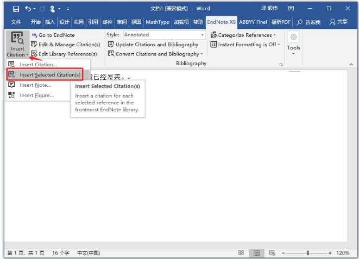This screenshot has width=359, height=259.
Task: Click the zoom in plus button
Action: pyautogui.click(x=330, y=253)
